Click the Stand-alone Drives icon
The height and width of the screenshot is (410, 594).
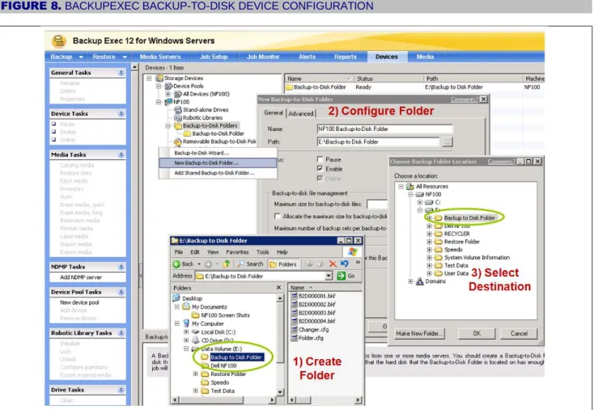[x=178, y=110]
